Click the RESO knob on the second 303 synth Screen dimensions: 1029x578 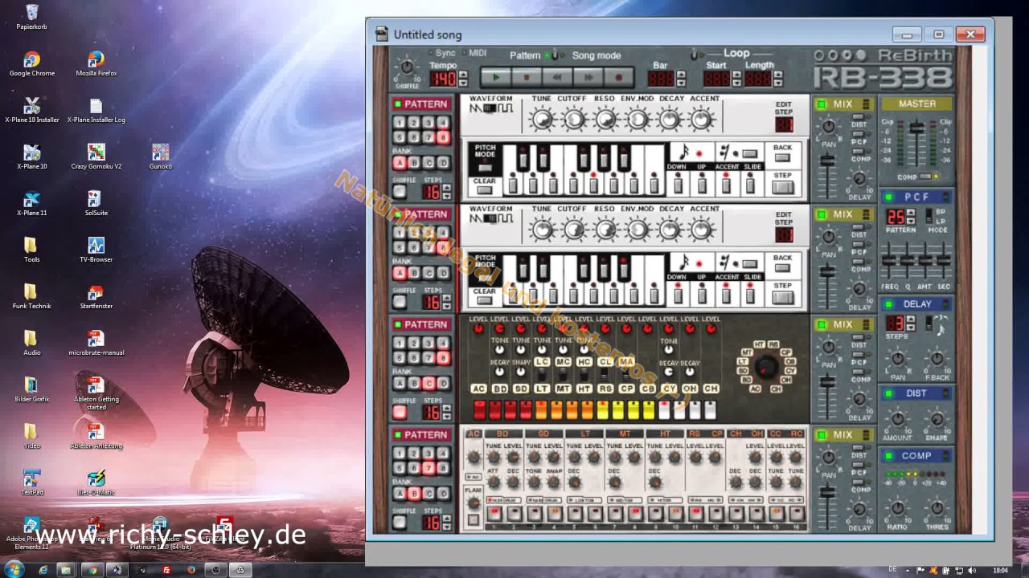point(605,230)
